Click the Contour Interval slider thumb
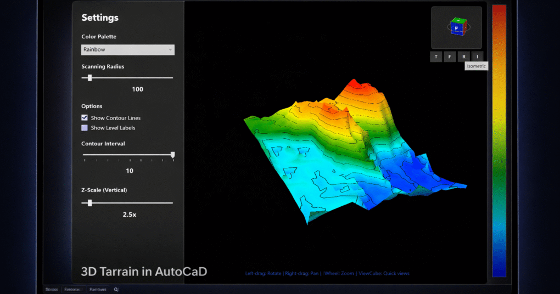Image resolution: width=560 pixels, height=294 pixels. coord(172,155)
